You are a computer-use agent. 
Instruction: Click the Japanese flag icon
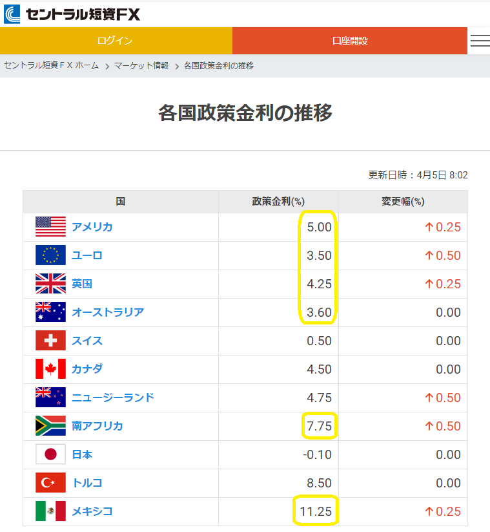tap(50, 454)
